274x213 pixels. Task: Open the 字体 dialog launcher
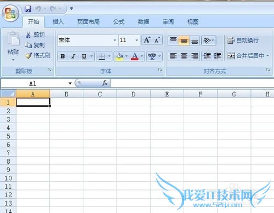tap(160, 70)
